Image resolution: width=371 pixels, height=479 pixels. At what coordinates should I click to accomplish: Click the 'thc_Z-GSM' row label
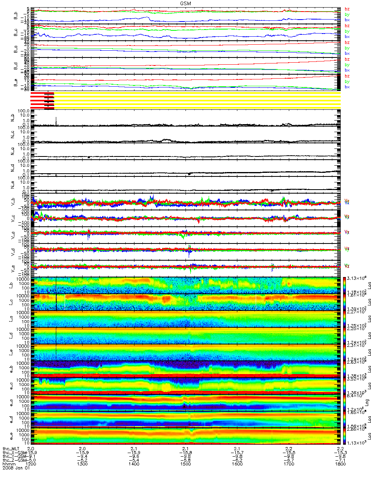(14, 461)
